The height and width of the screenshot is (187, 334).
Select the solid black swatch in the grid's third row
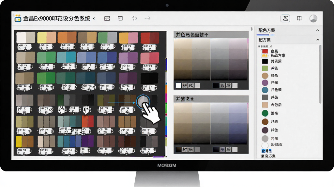pos(149,78)
